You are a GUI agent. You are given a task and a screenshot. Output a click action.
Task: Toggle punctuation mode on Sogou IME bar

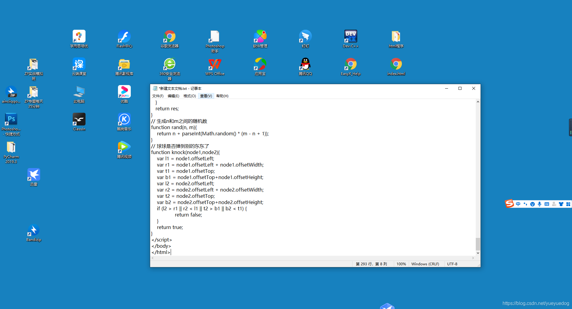(525, 204)
